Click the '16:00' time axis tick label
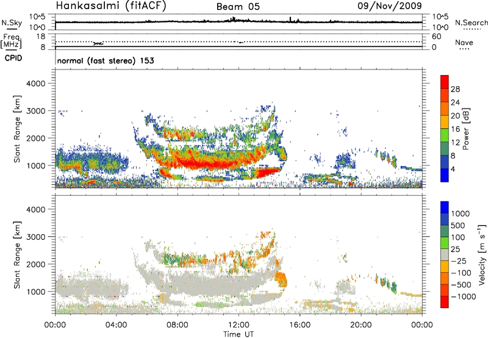Screen dimensions: 488x338 300,325
